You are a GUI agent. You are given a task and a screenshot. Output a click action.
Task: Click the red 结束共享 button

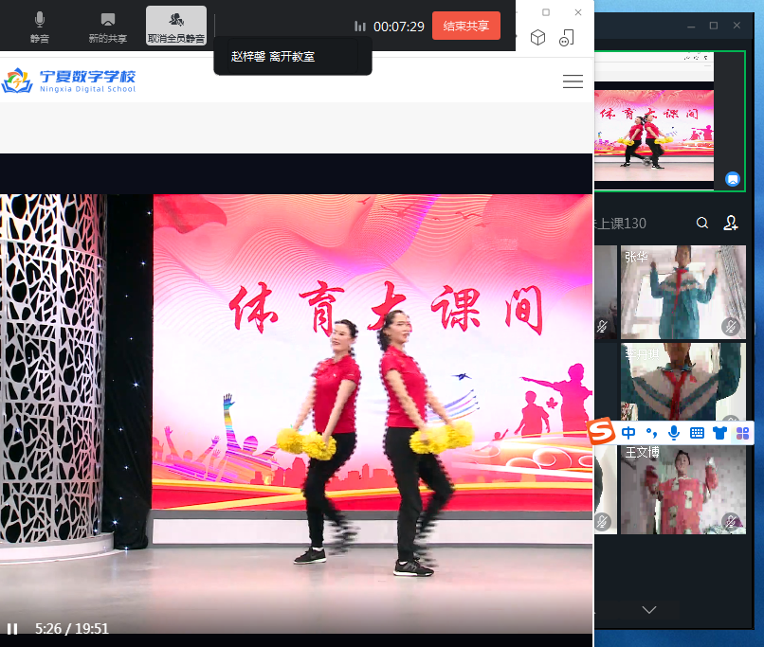pos(465,26)
